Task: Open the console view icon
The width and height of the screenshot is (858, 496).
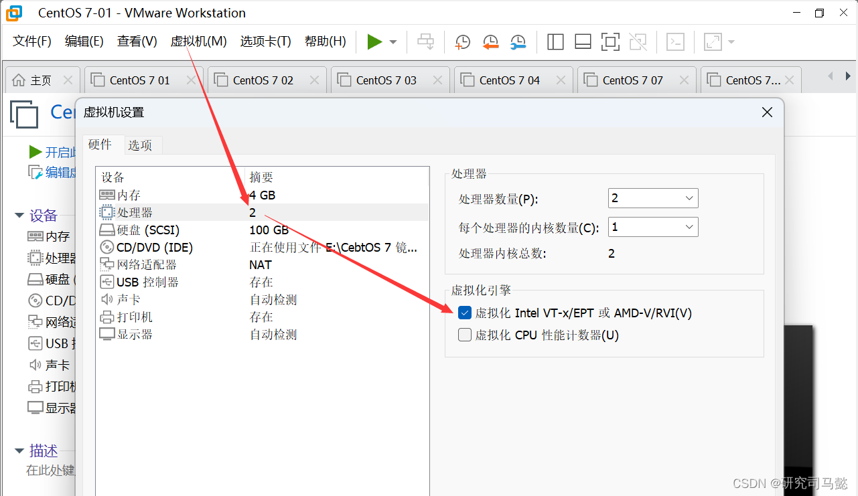Action: pos(675,42)
